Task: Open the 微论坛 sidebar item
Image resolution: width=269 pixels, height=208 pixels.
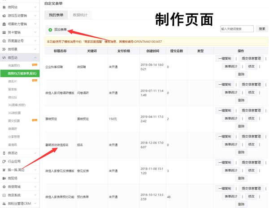Action: point(13,97)
